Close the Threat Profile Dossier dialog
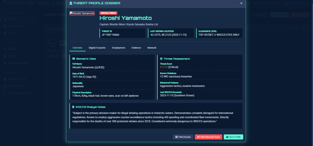 [x=241, y=3]
